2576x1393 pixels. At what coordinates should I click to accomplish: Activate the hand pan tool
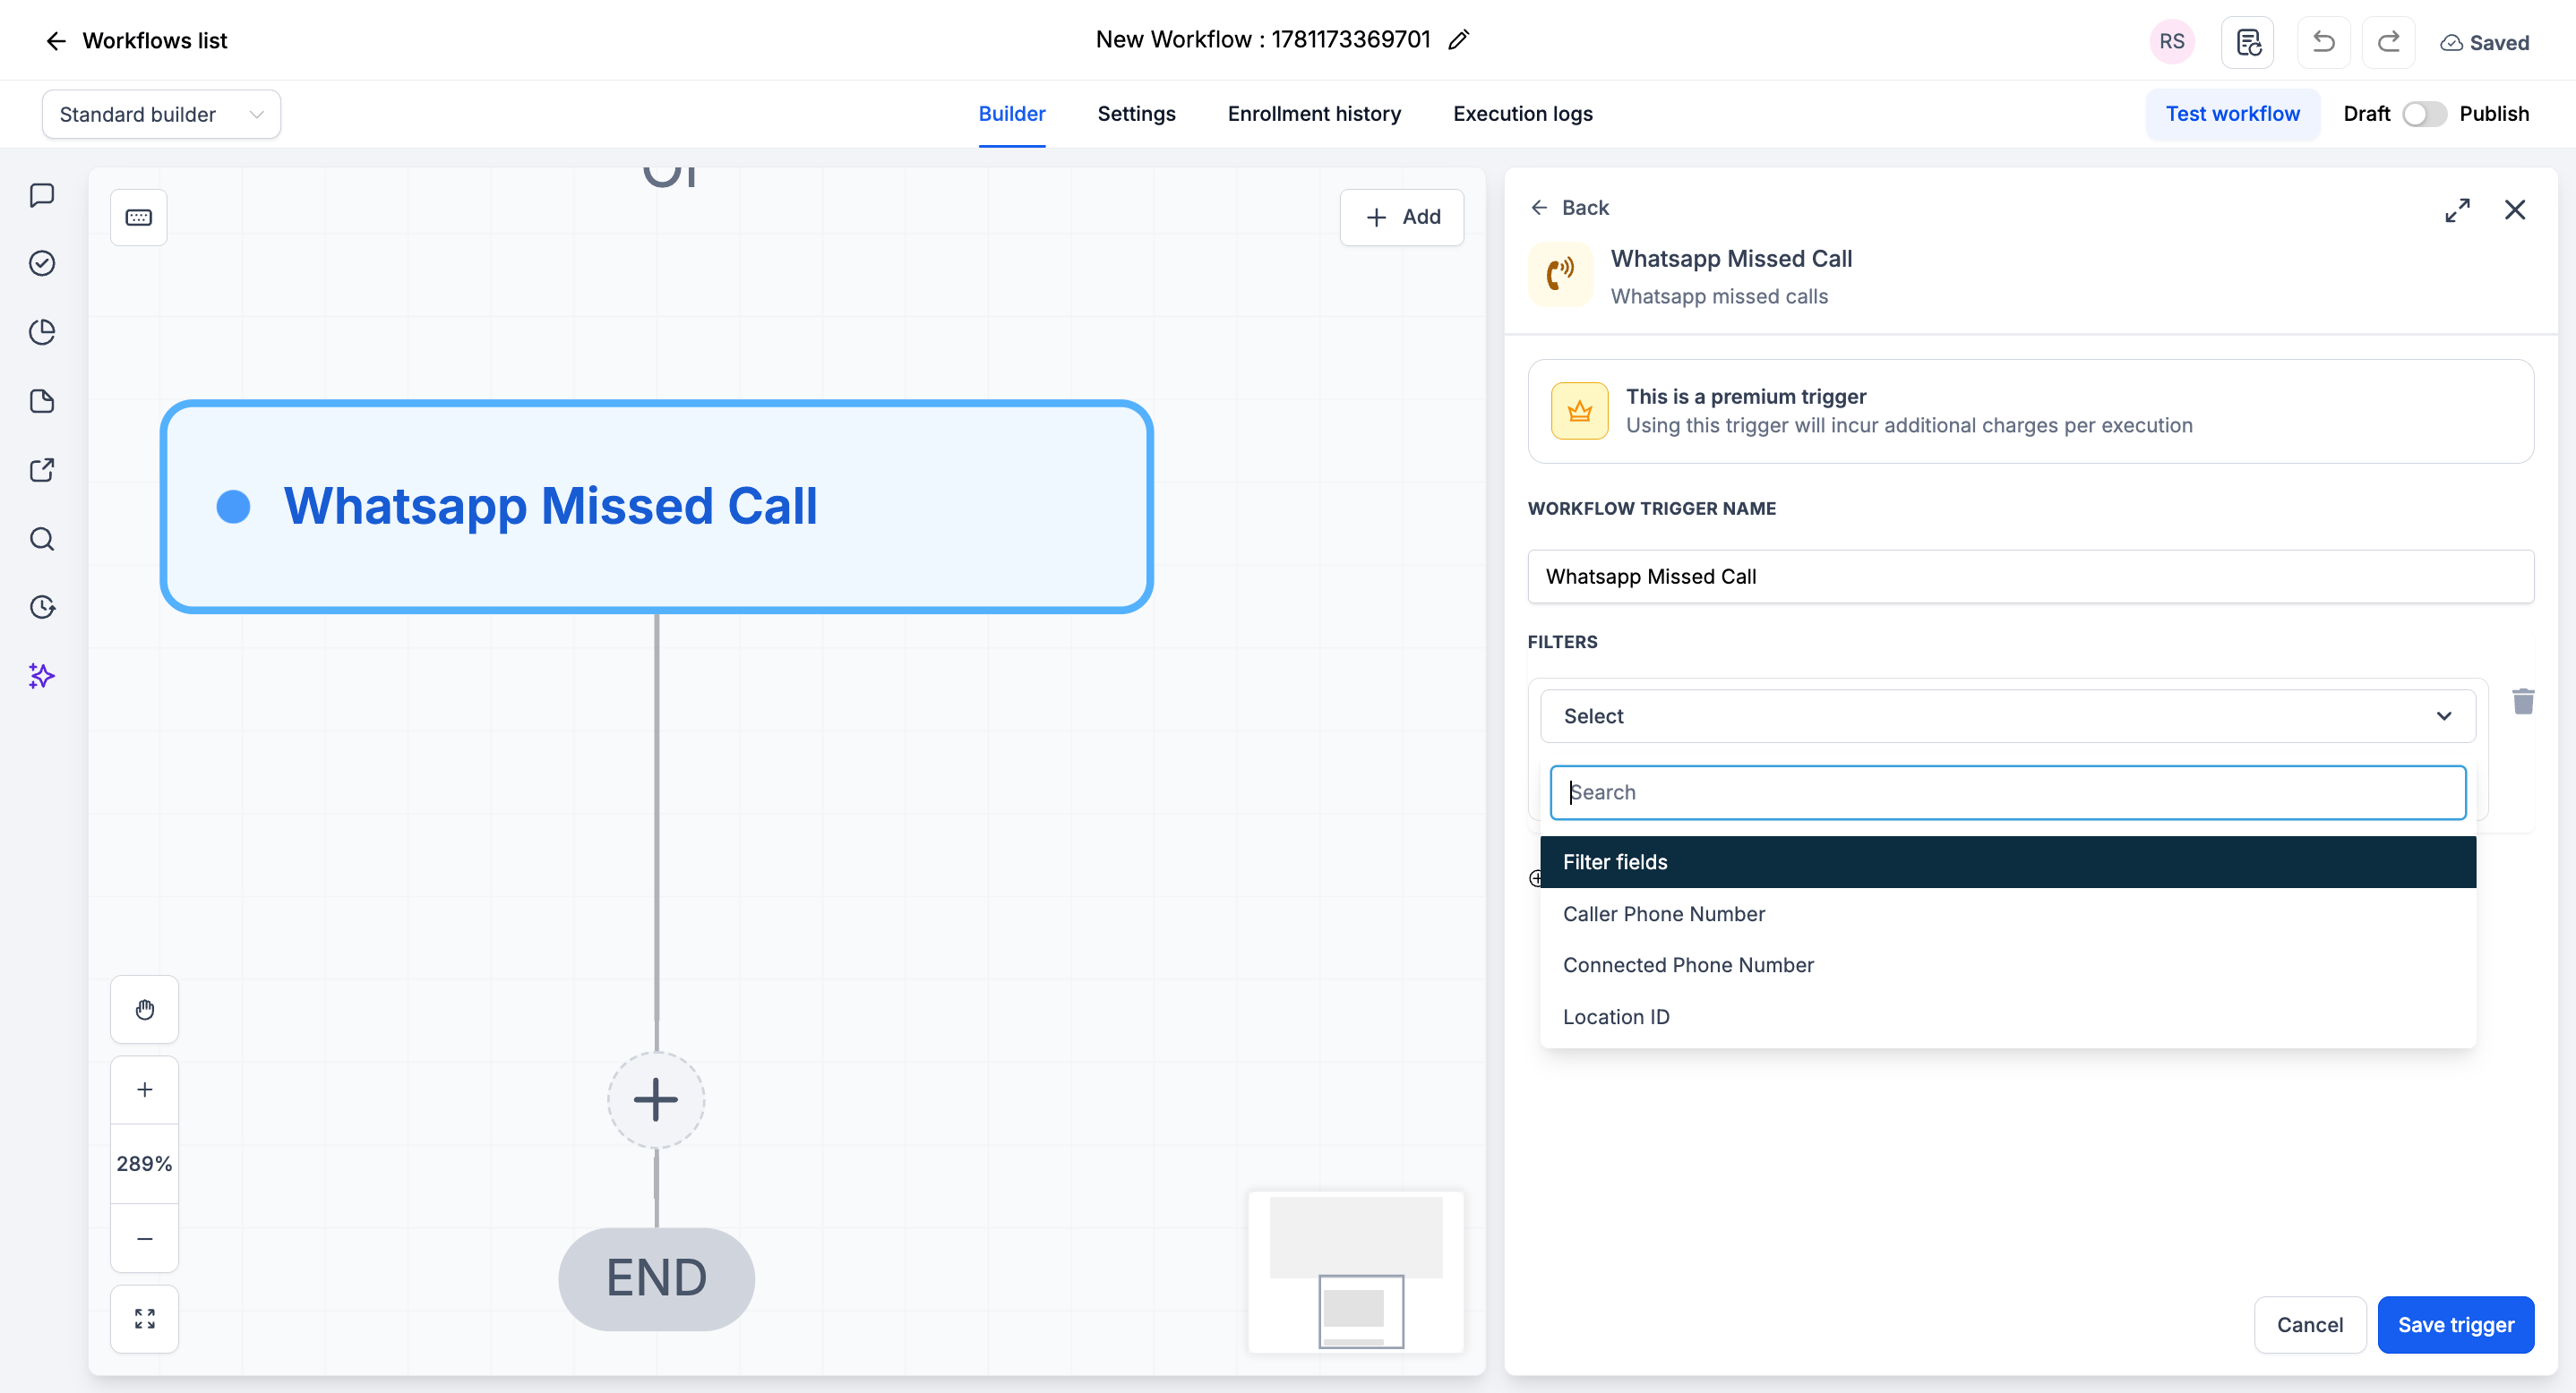click(145, 1009)
